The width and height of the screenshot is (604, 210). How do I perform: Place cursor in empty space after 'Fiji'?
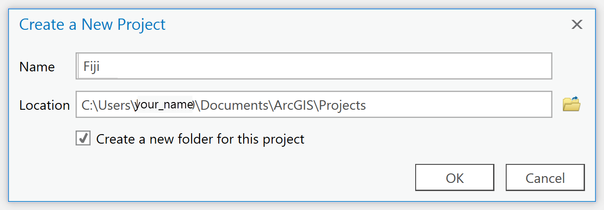[317, 66]
